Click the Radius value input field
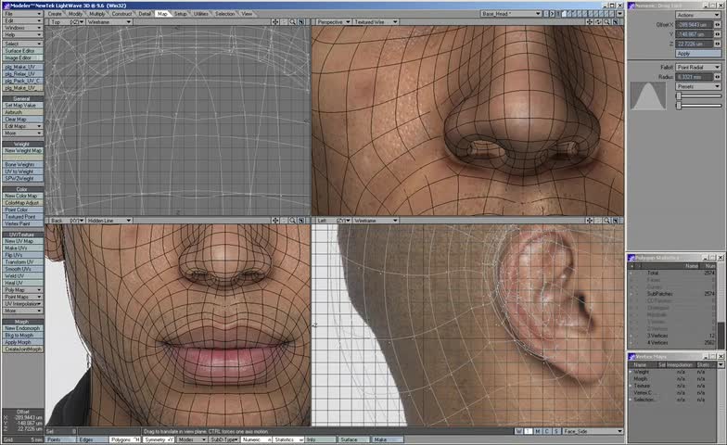Screen dimensions: 727x445 [694, 77]
